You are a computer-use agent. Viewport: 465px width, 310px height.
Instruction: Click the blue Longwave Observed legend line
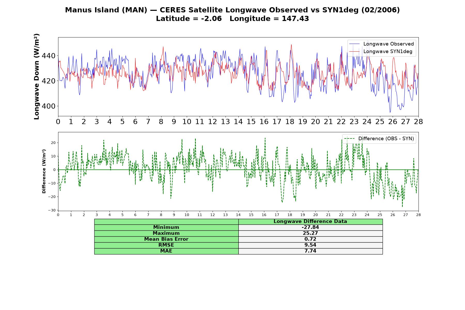coord(354,44)
